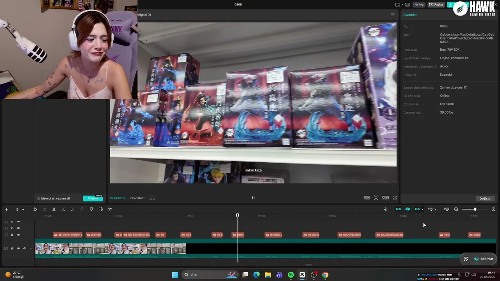
Task: Click the 'Paylaş' share button
Action: pyautogui.click(x=436, y=5)
